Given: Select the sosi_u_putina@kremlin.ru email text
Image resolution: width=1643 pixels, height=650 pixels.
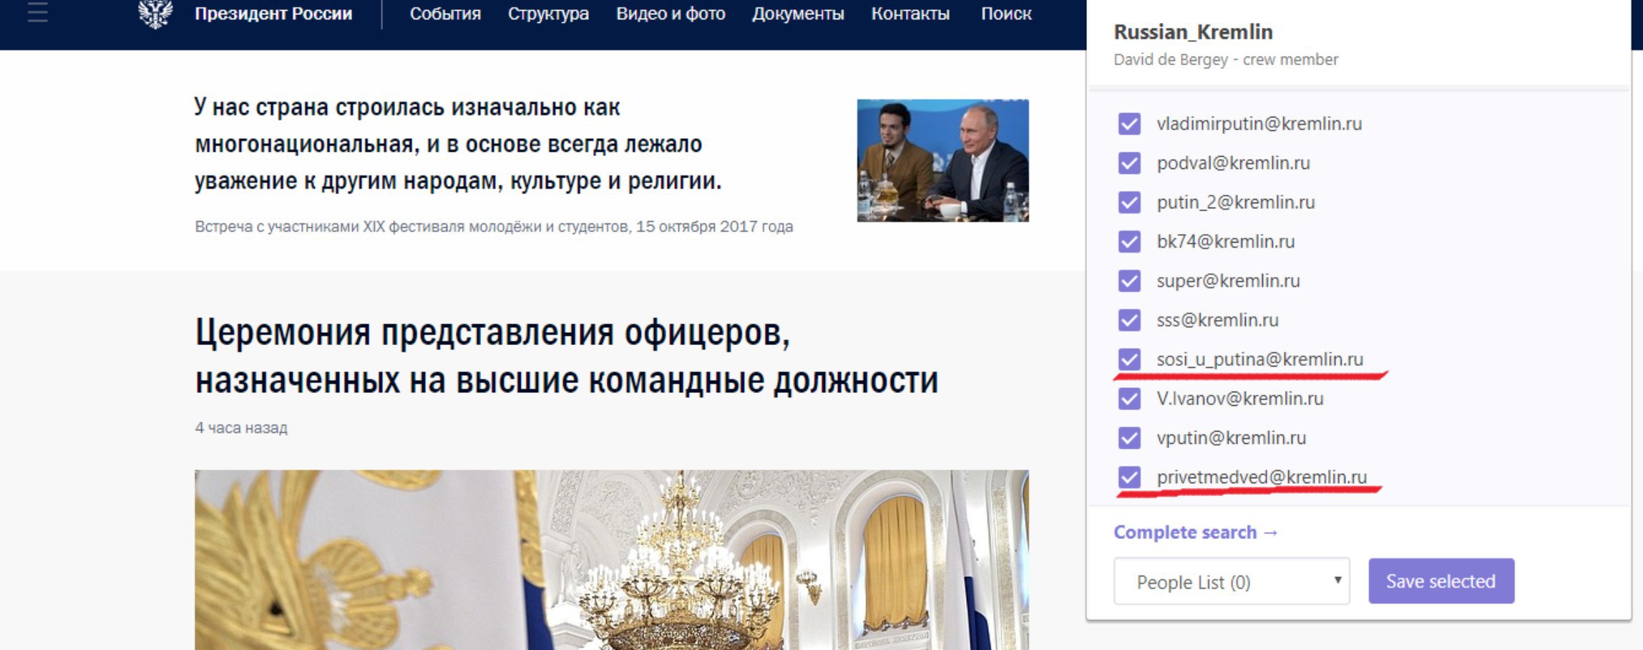Looking at the screenshot, I should 1260,359.
